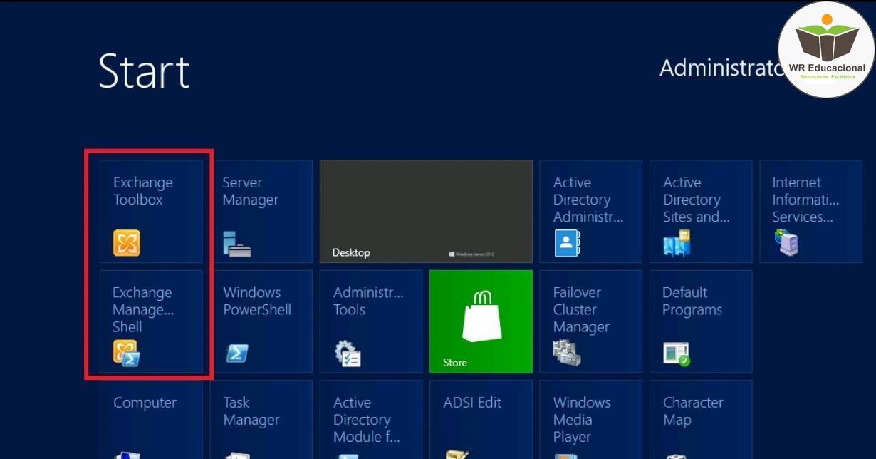The image size is (876, 459).
Task: Open the Administrative Tools gear icon
Action: tap(348, 354)
